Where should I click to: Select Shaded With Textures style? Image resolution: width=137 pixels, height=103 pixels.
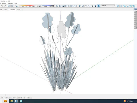[96, 6]
